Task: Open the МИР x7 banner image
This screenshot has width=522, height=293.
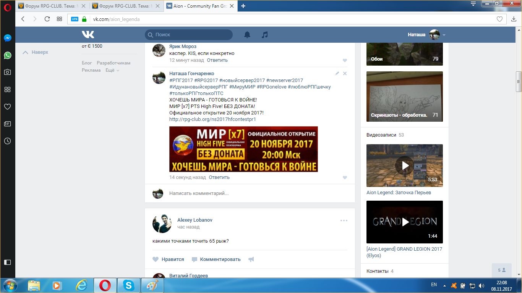Action: pos(243,149)
